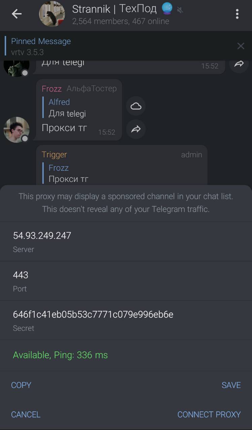This screenshot has width=252, height=430.
Task: Dismiss the pinned message with X
Action: (241, 46)
